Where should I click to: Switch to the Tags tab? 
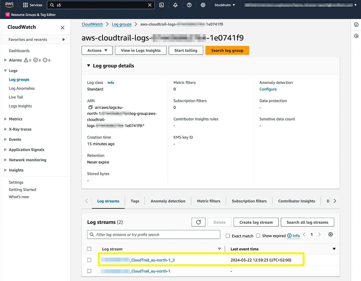(135, 201)
